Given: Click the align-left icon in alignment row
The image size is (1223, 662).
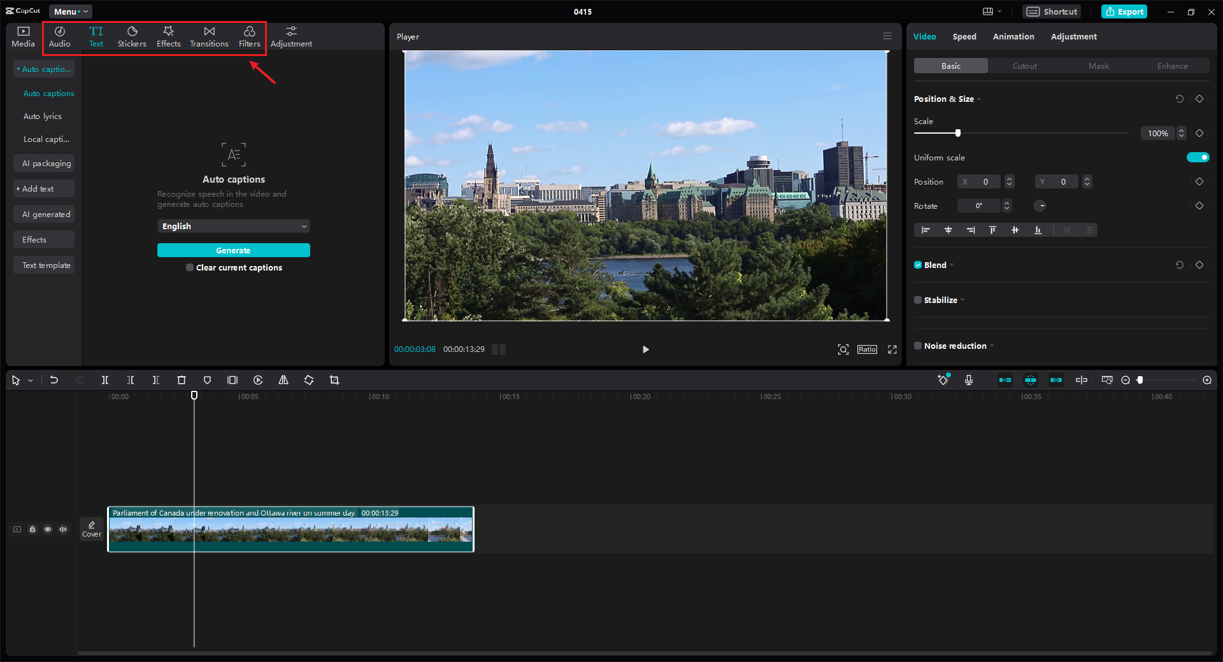Looking at the screenshot, I should click(x=926, y=230).
